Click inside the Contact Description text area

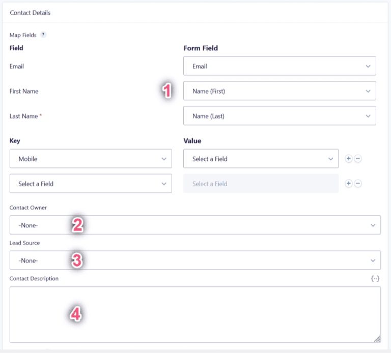pyautogui.click(x=195, y=315)
